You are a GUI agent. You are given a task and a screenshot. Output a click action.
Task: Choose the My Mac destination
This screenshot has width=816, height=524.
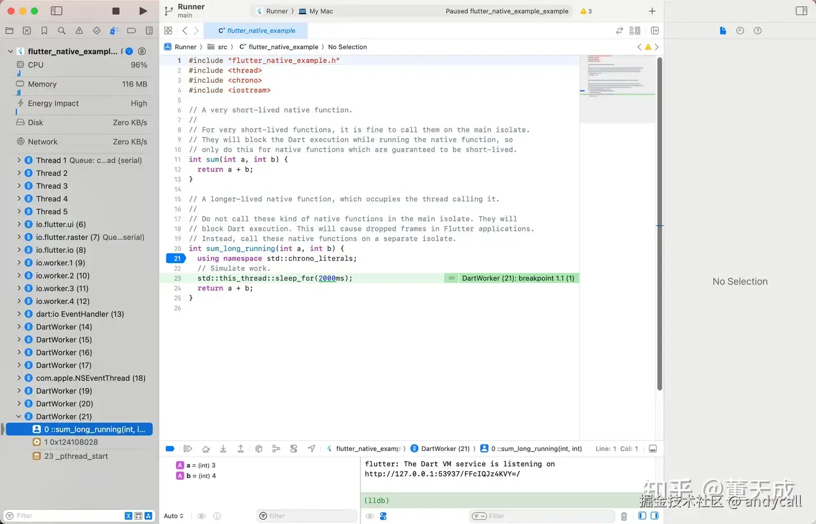pos(316,11)
